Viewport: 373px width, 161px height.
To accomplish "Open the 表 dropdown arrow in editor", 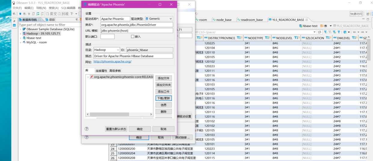I will [331, 26].
